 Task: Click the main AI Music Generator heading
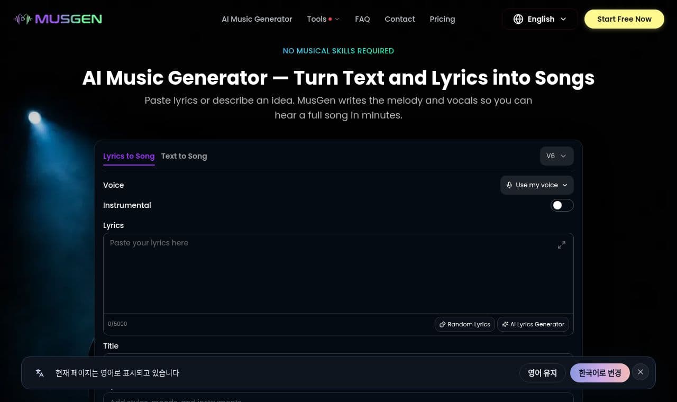pos(338,78)
